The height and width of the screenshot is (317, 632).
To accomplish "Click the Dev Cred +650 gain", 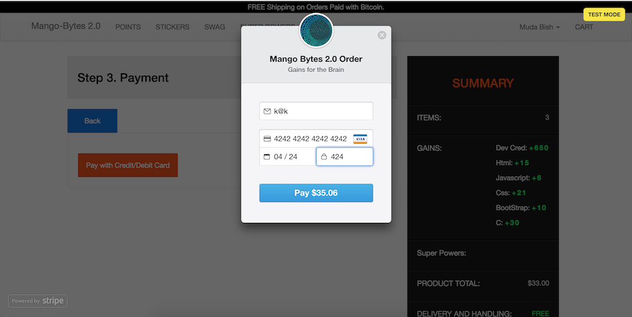I will pyautogui.click(x=522, y=148).
